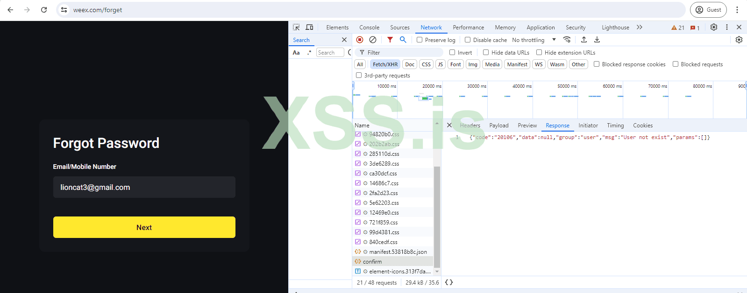
Task: Toggle regular expression search option
Action: point(309,53)
